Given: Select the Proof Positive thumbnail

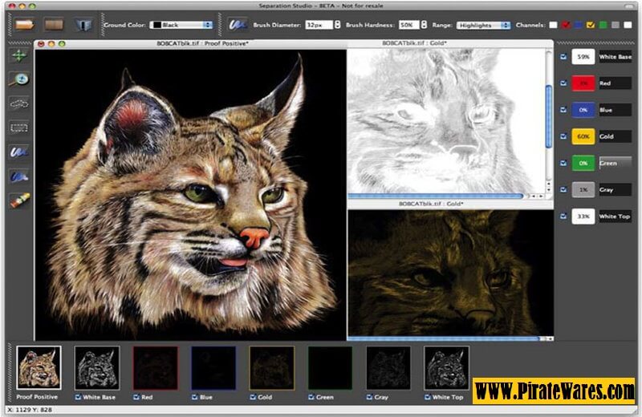Looking at the screenshot, I should coord(39,368).
